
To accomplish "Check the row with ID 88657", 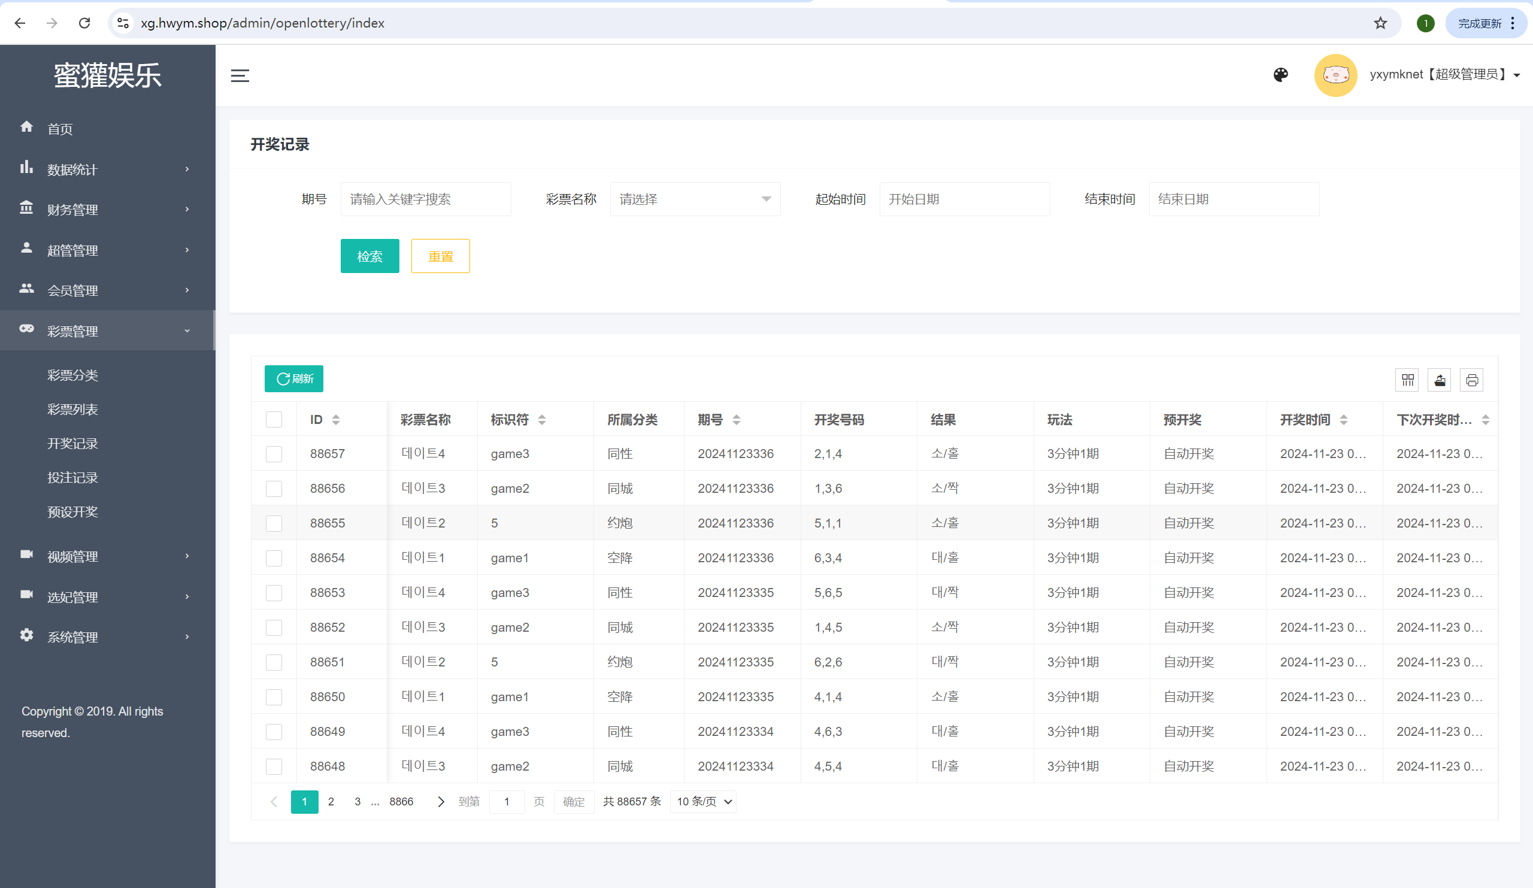I will point(274,454).
